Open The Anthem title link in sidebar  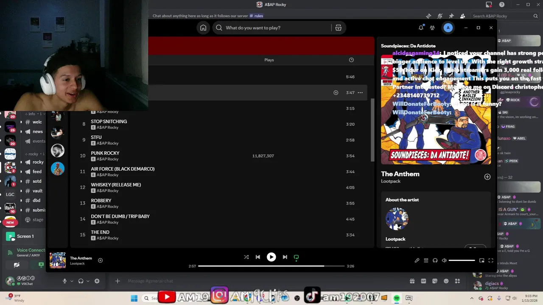[400, 174]
